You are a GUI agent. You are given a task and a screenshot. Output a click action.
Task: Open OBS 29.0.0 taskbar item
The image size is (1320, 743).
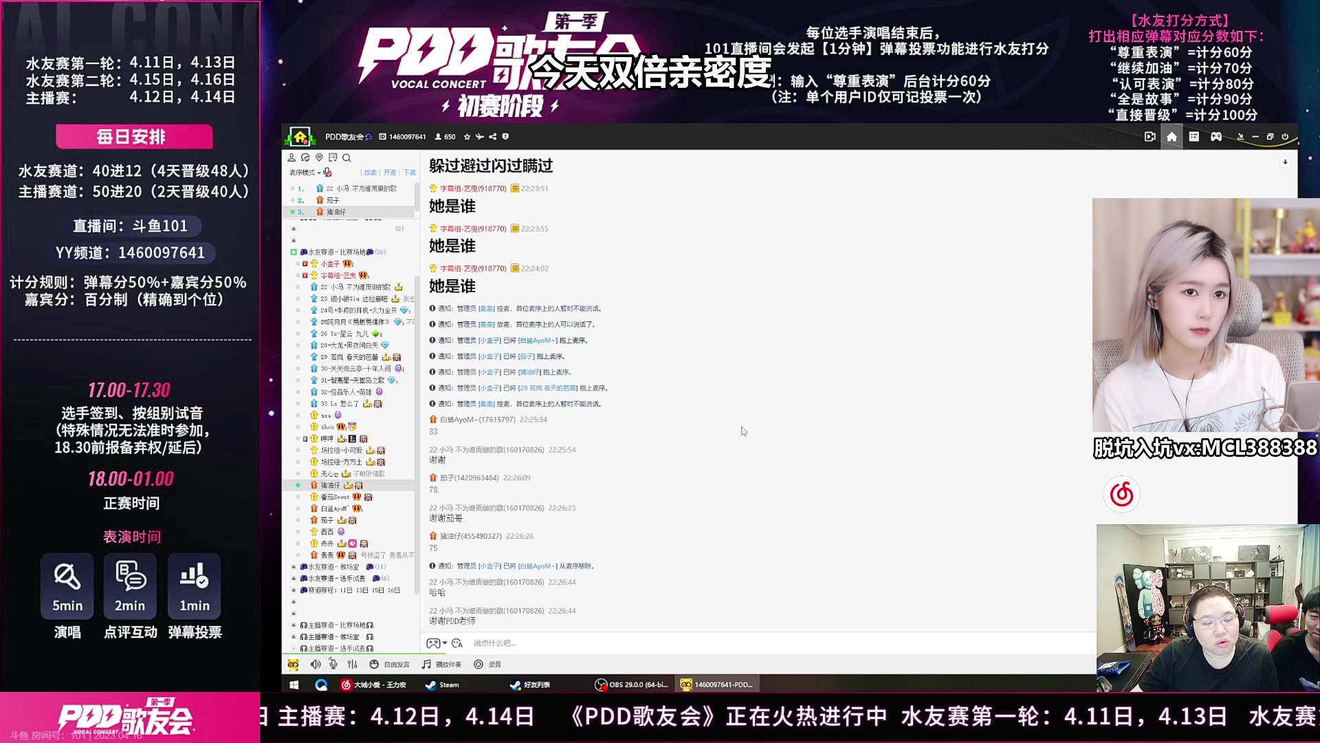(x=632, y=685)
